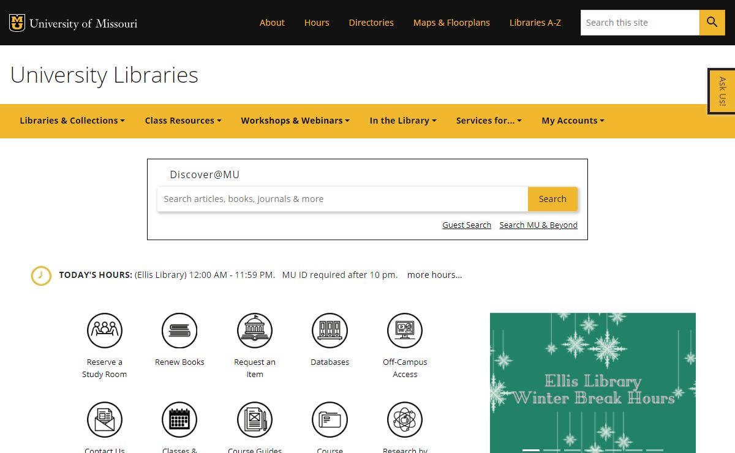The image size is (735, 453).
Task: Click the Contact Us envelope icon
Action: pos(105,420)
